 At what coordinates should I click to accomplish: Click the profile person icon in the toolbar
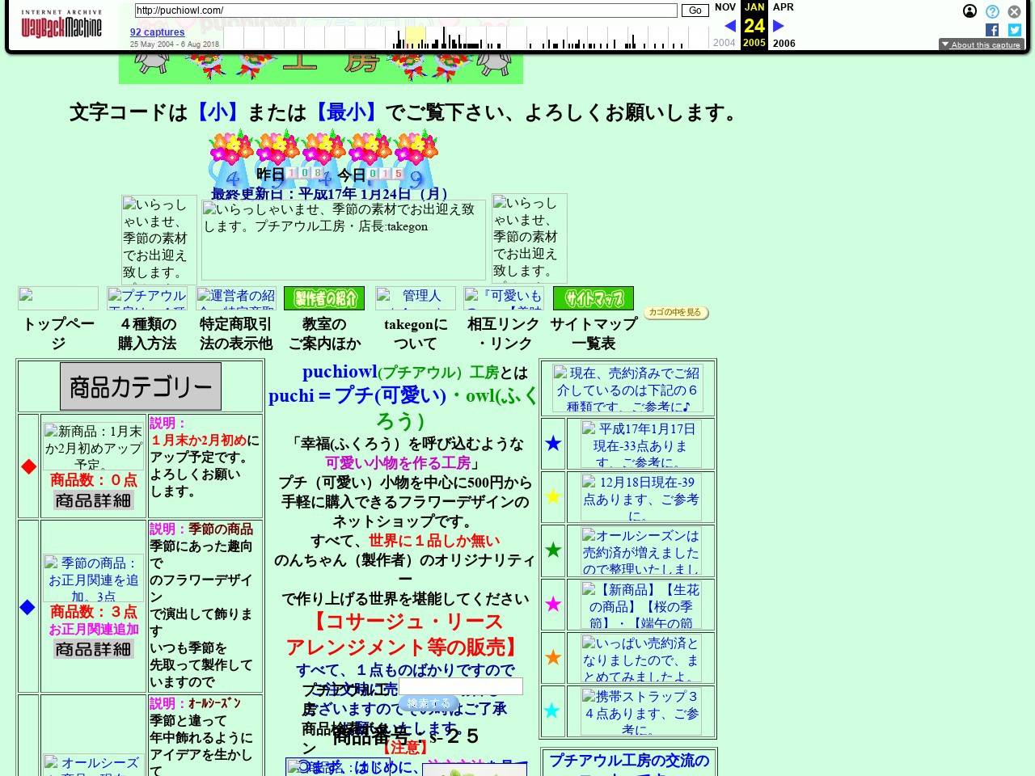point(970,11)
